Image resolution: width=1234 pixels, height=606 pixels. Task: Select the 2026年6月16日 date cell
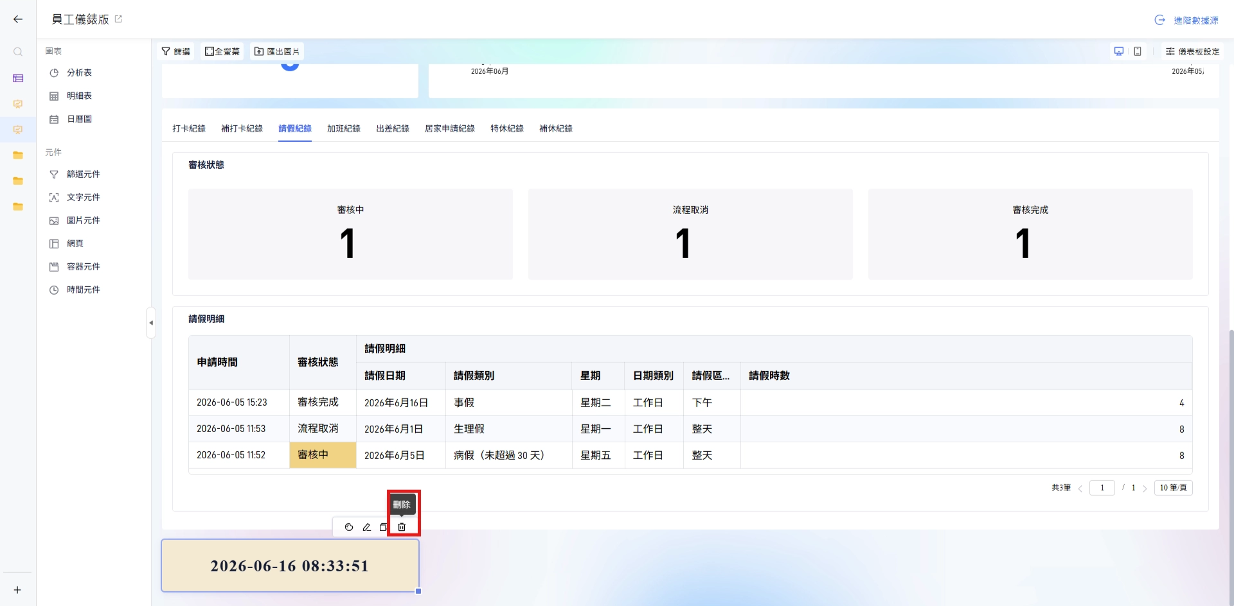401,403
